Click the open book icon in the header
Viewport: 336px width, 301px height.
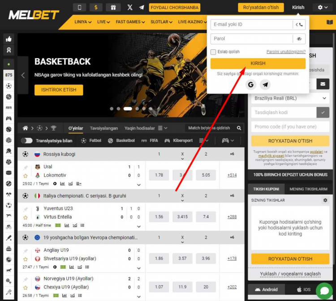pyautogui.click(x=330, y=22)
